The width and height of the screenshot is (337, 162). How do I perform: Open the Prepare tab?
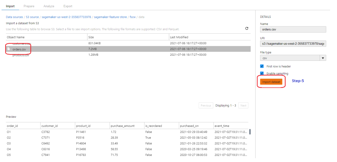tap(29, 6)
